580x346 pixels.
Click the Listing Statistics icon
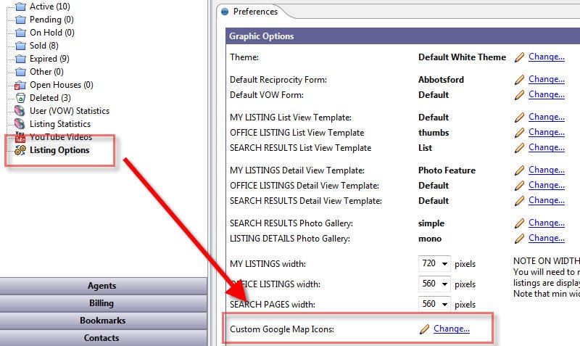pyautogui.click(x=20, y=124)
